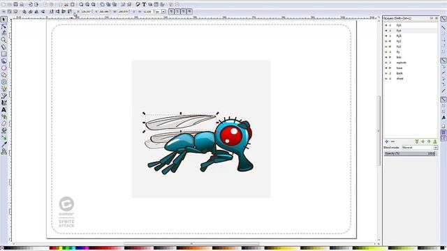Toggle width/height ratio lock
This screenshot has width=447, height=251.
pos(133,12)
